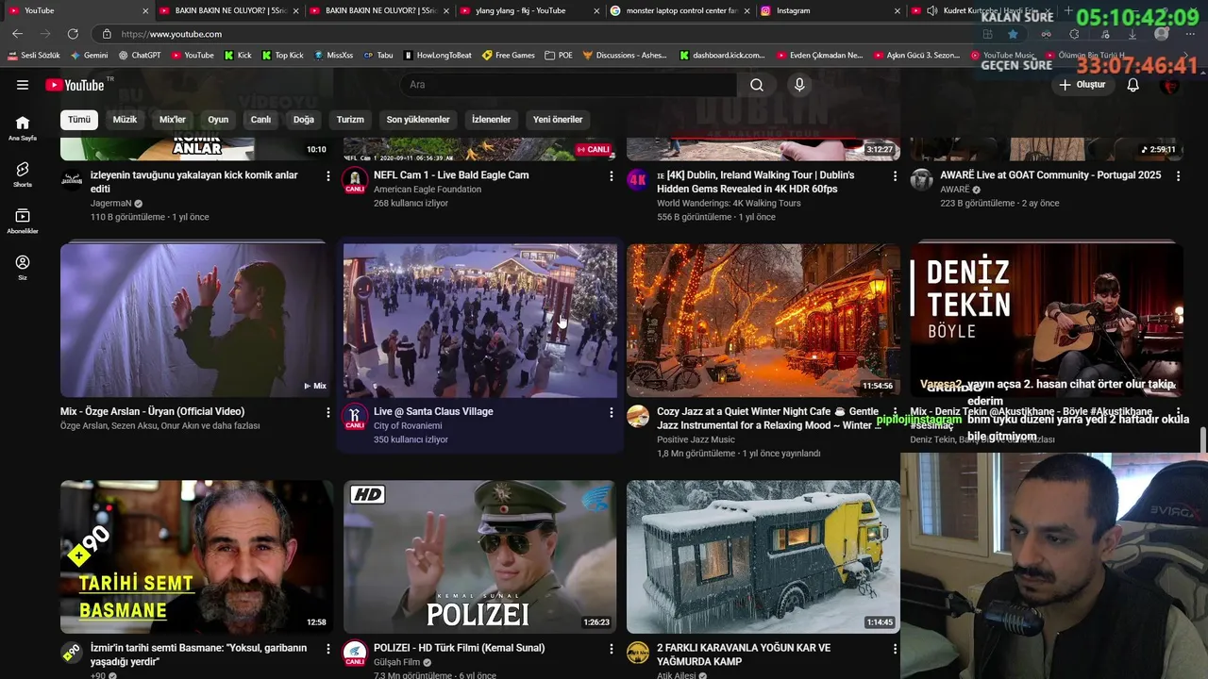Open the ChatGPT bookmark
Screen dimensions: 1208x679
tap(139, 55)
